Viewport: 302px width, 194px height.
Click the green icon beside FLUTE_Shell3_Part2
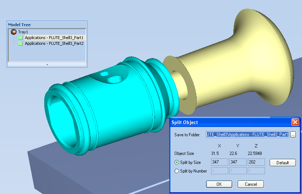[20, 43]
